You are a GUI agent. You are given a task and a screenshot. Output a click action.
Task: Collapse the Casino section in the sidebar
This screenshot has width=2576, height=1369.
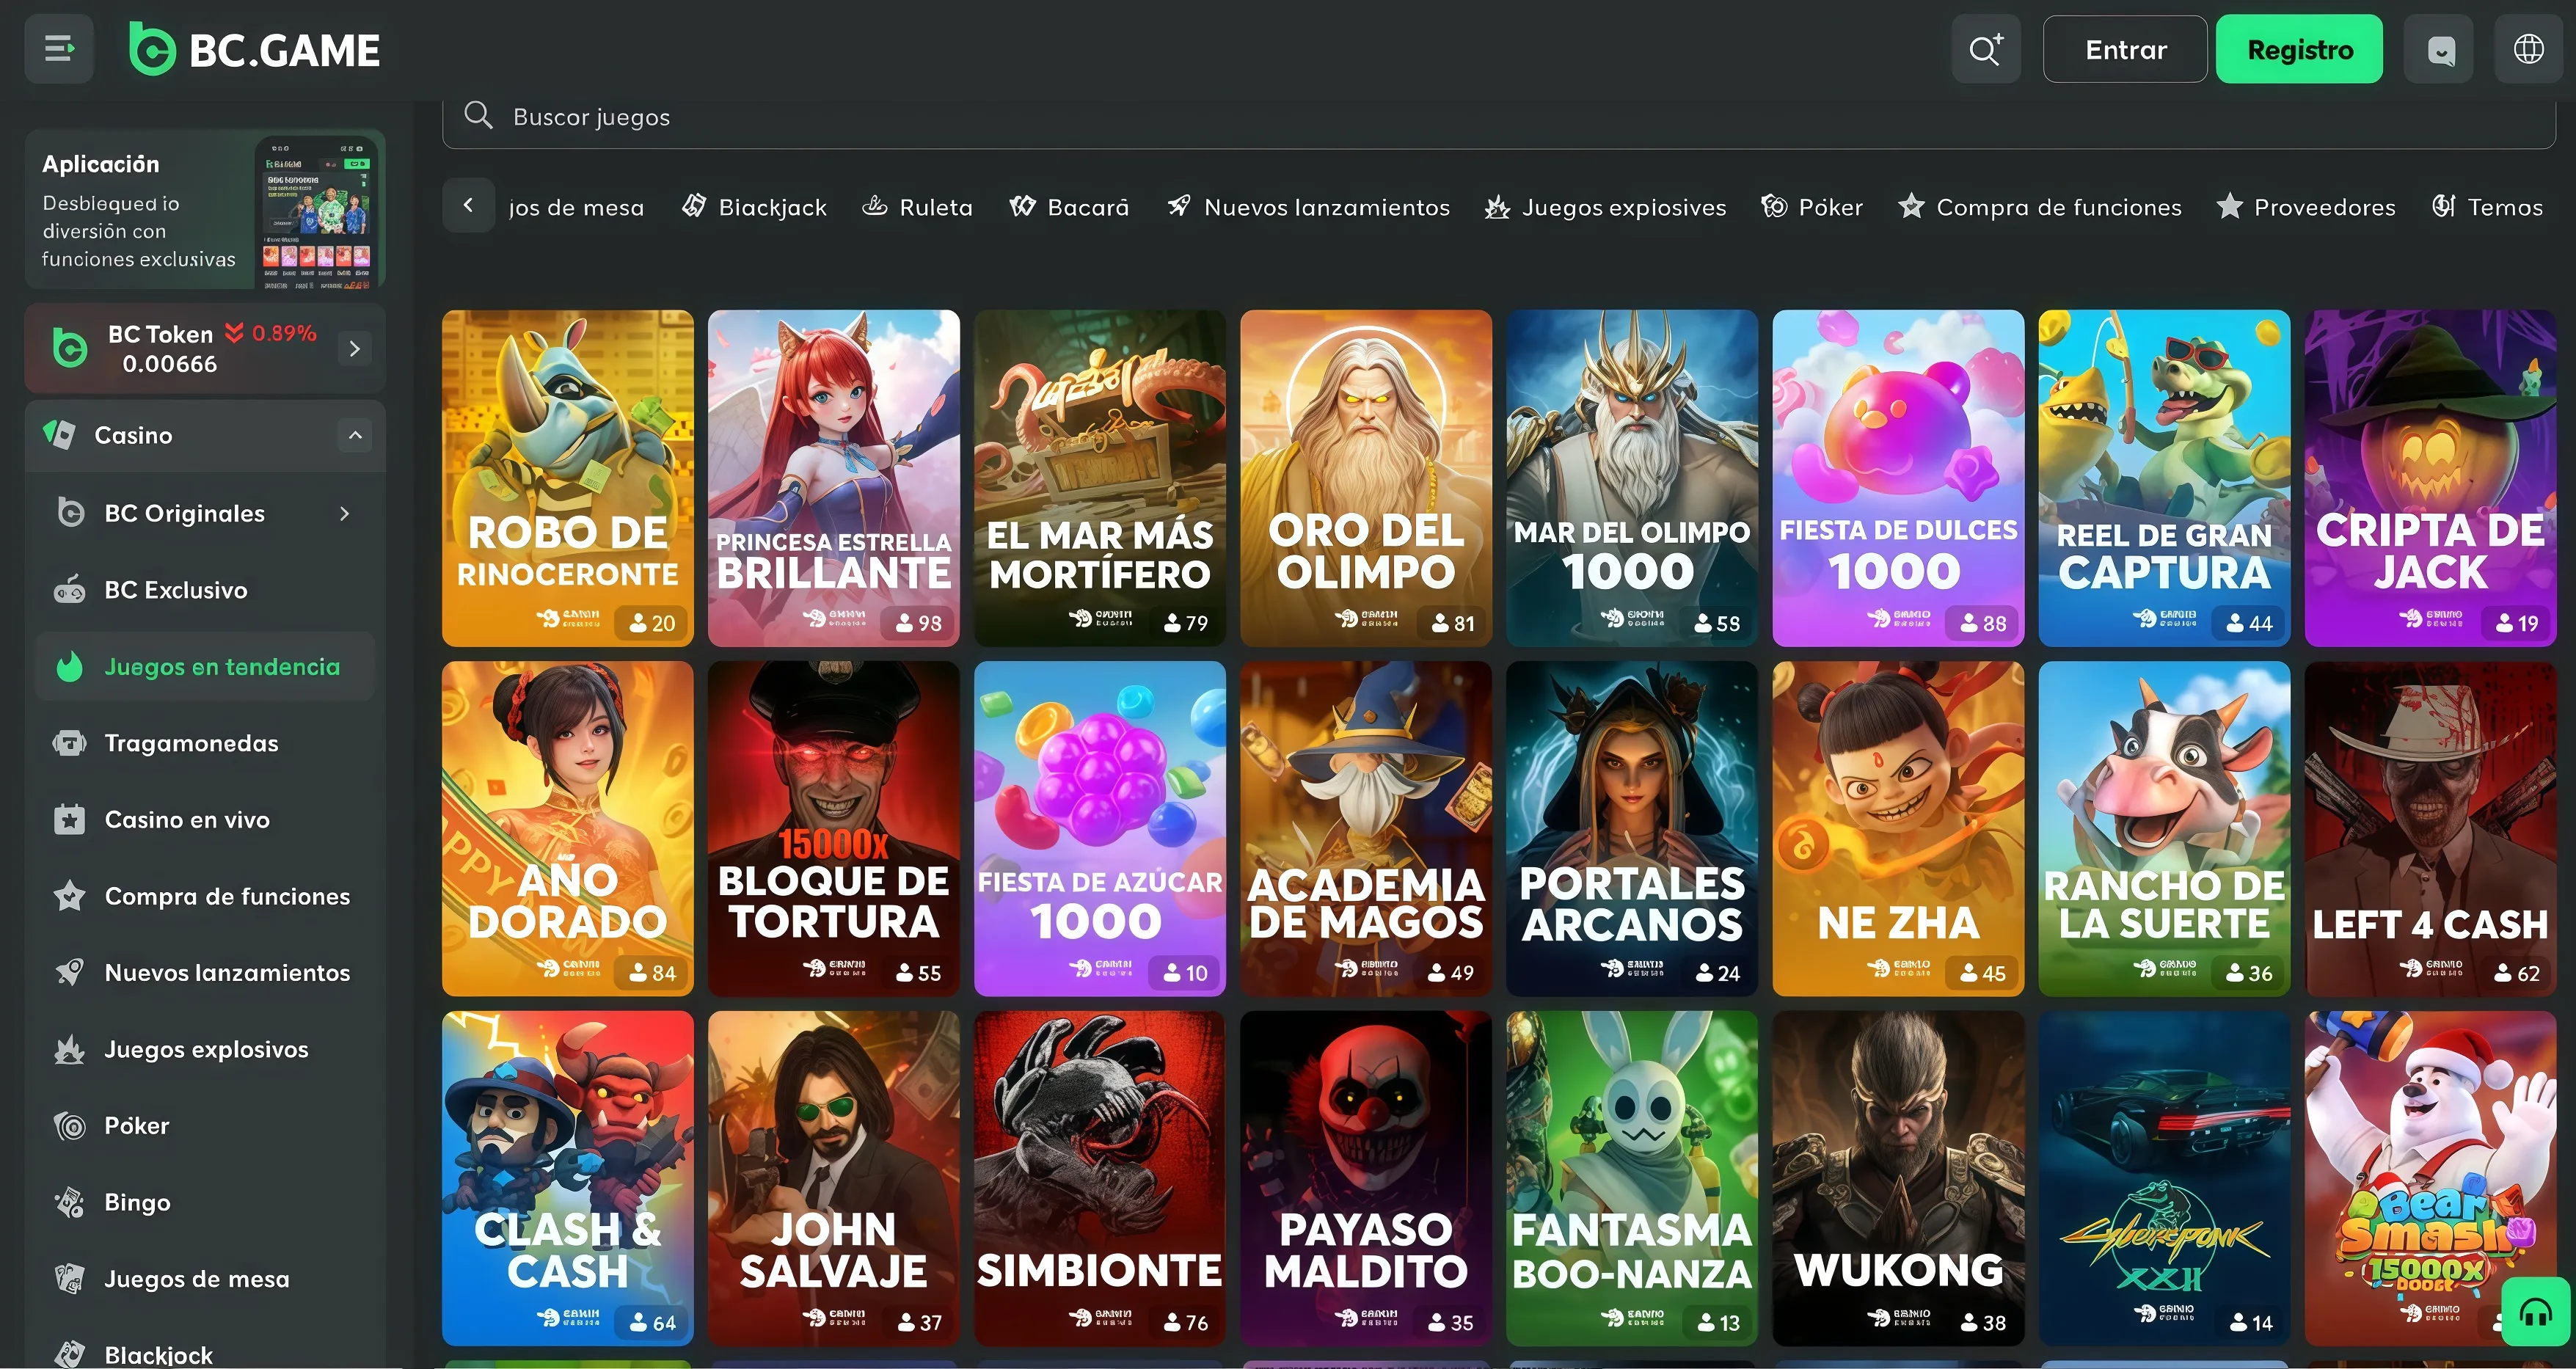(x=354, y=435)
